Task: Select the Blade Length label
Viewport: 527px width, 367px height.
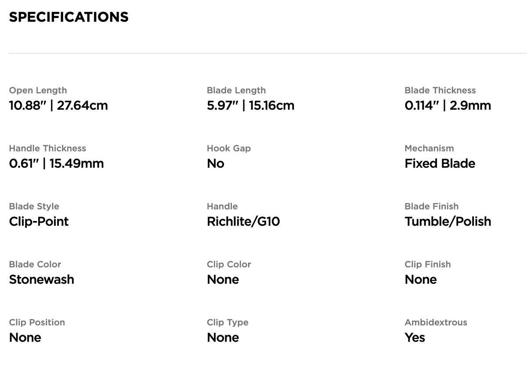Action: 236,90
